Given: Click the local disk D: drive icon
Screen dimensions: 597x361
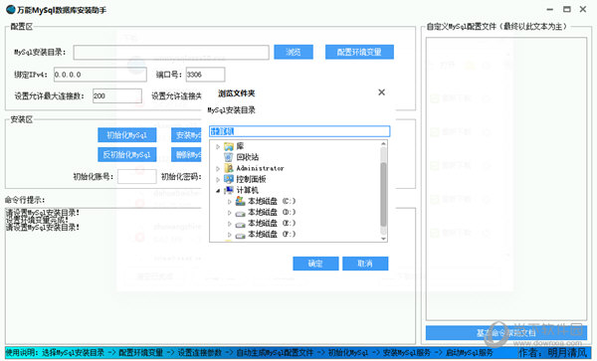Looking at the screenshot, I should tap(240, 213).
